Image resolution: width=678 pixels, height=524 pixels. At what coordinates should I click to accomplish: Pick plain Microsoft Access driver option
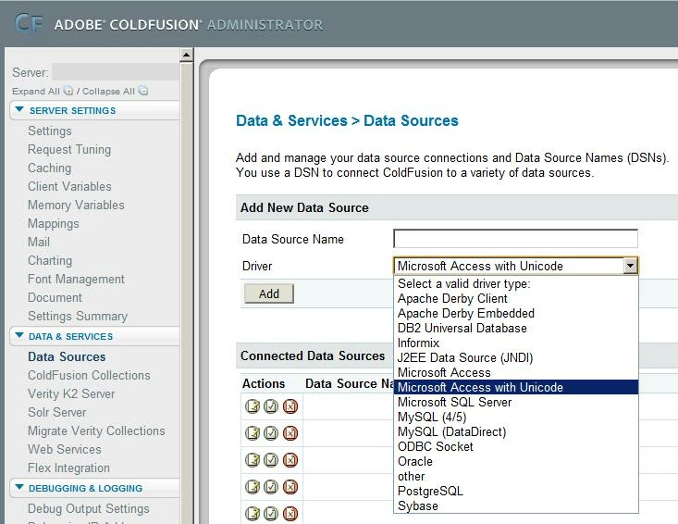pos(516,372)
